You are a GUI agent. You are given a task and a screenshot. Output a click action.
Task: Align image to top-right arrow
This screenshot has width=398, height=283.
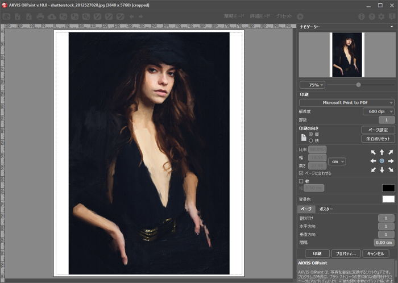391,152
